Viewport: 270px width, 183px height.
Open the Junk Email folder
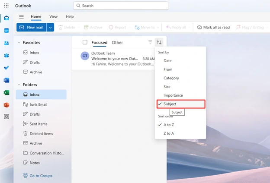[41, 104]
